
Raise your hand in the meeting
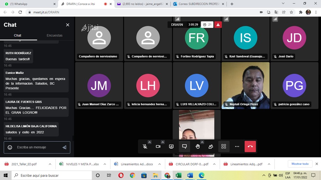pyautogui.click(x=198, y=146)
